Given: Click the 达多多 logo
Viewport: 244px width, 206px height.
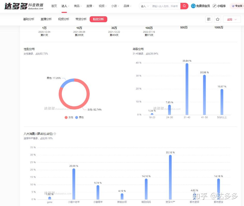Looking at the screenshot, I should coord(24,6).
